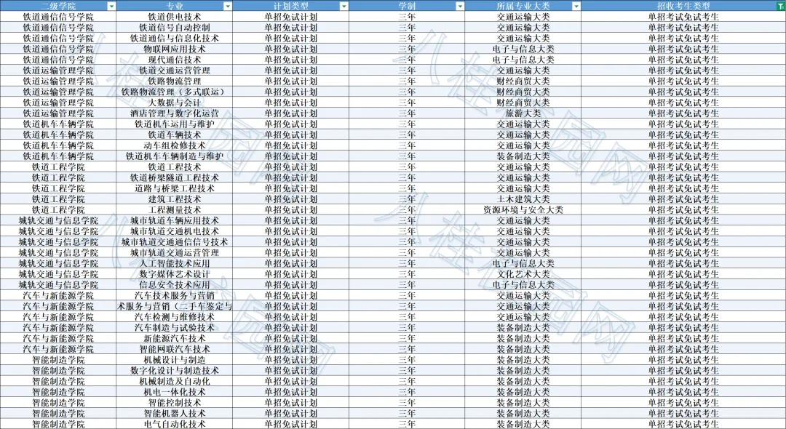Select the 文化艺术大类 category cell

[x=523, y=274]
